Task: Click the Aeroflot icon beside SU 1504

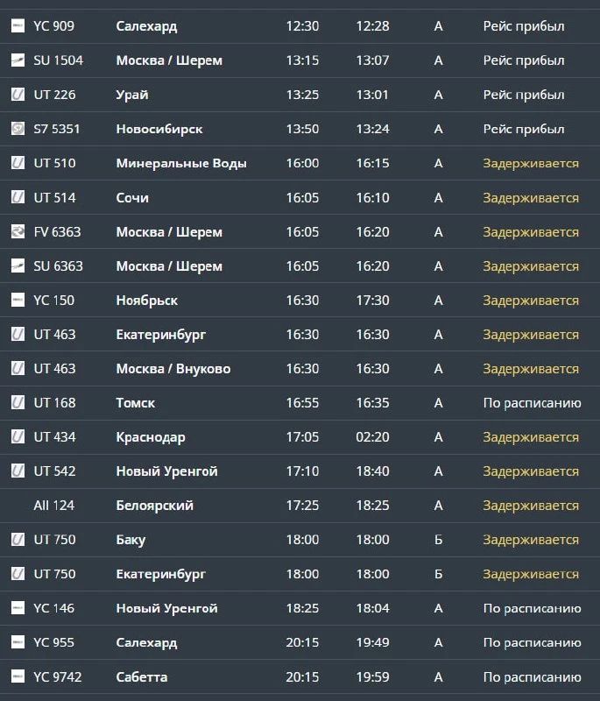Action: pyautogui.click(x=18, y=60)
